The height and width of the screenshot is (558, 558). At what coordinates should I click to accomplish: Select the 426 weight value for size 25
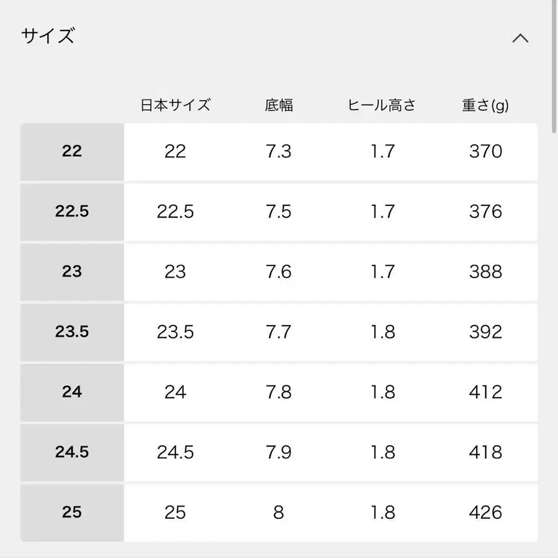[484, 513]
